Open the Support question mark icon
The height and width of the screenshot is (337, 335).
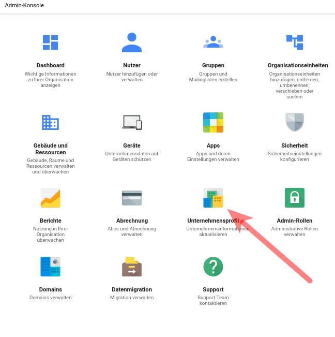213,267
